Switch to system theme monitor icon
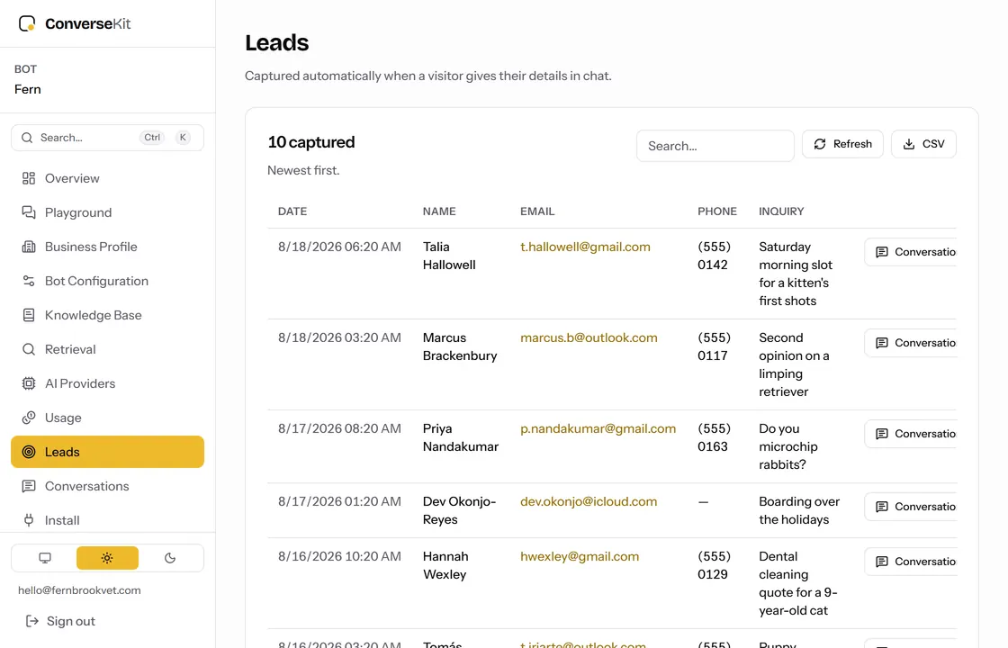Screen dimensions: 1008x648 (x=44, y=558)
